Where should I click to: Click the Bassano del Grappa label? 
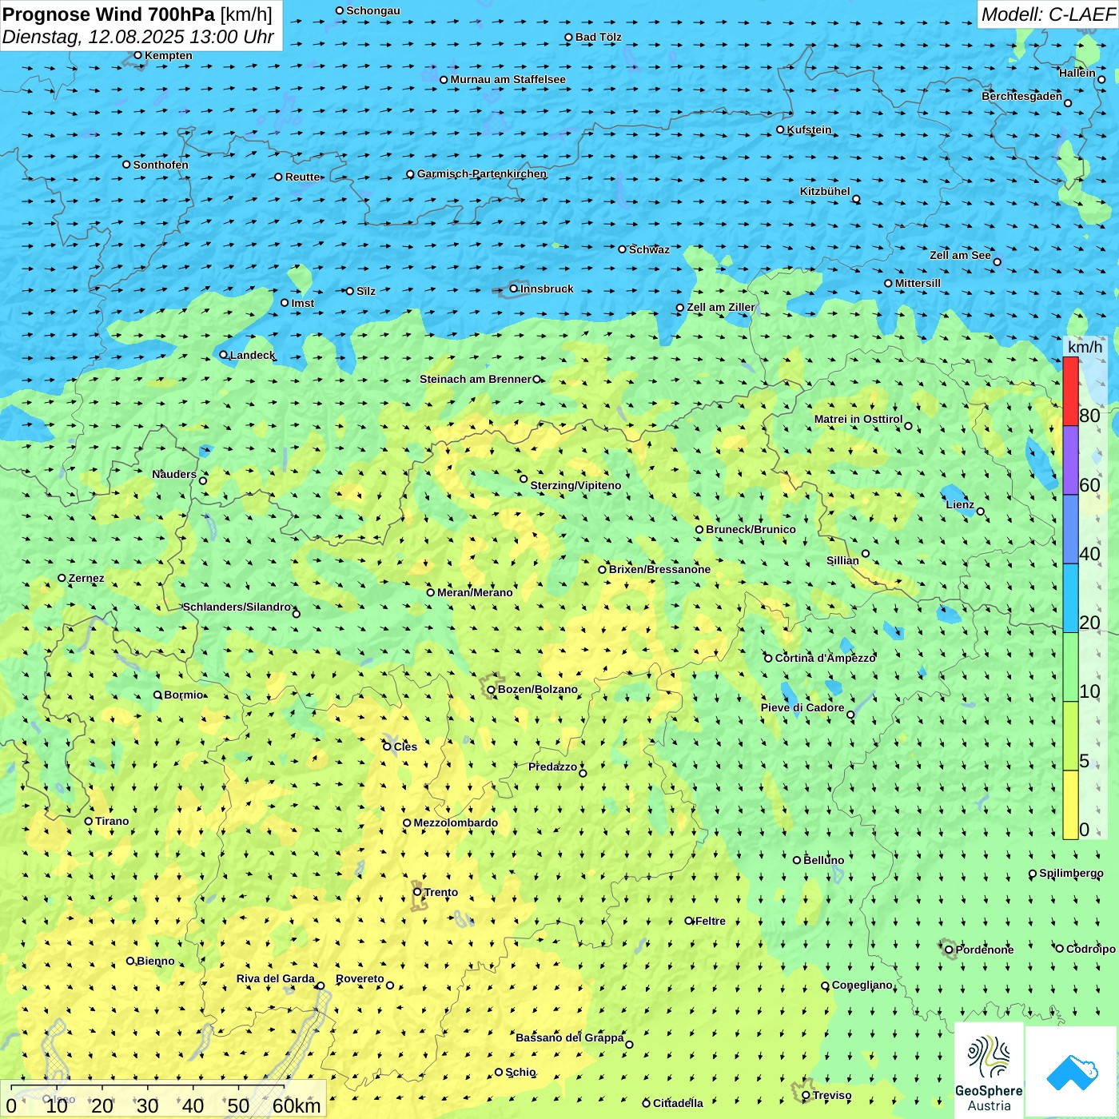[x=570, y=1037]
